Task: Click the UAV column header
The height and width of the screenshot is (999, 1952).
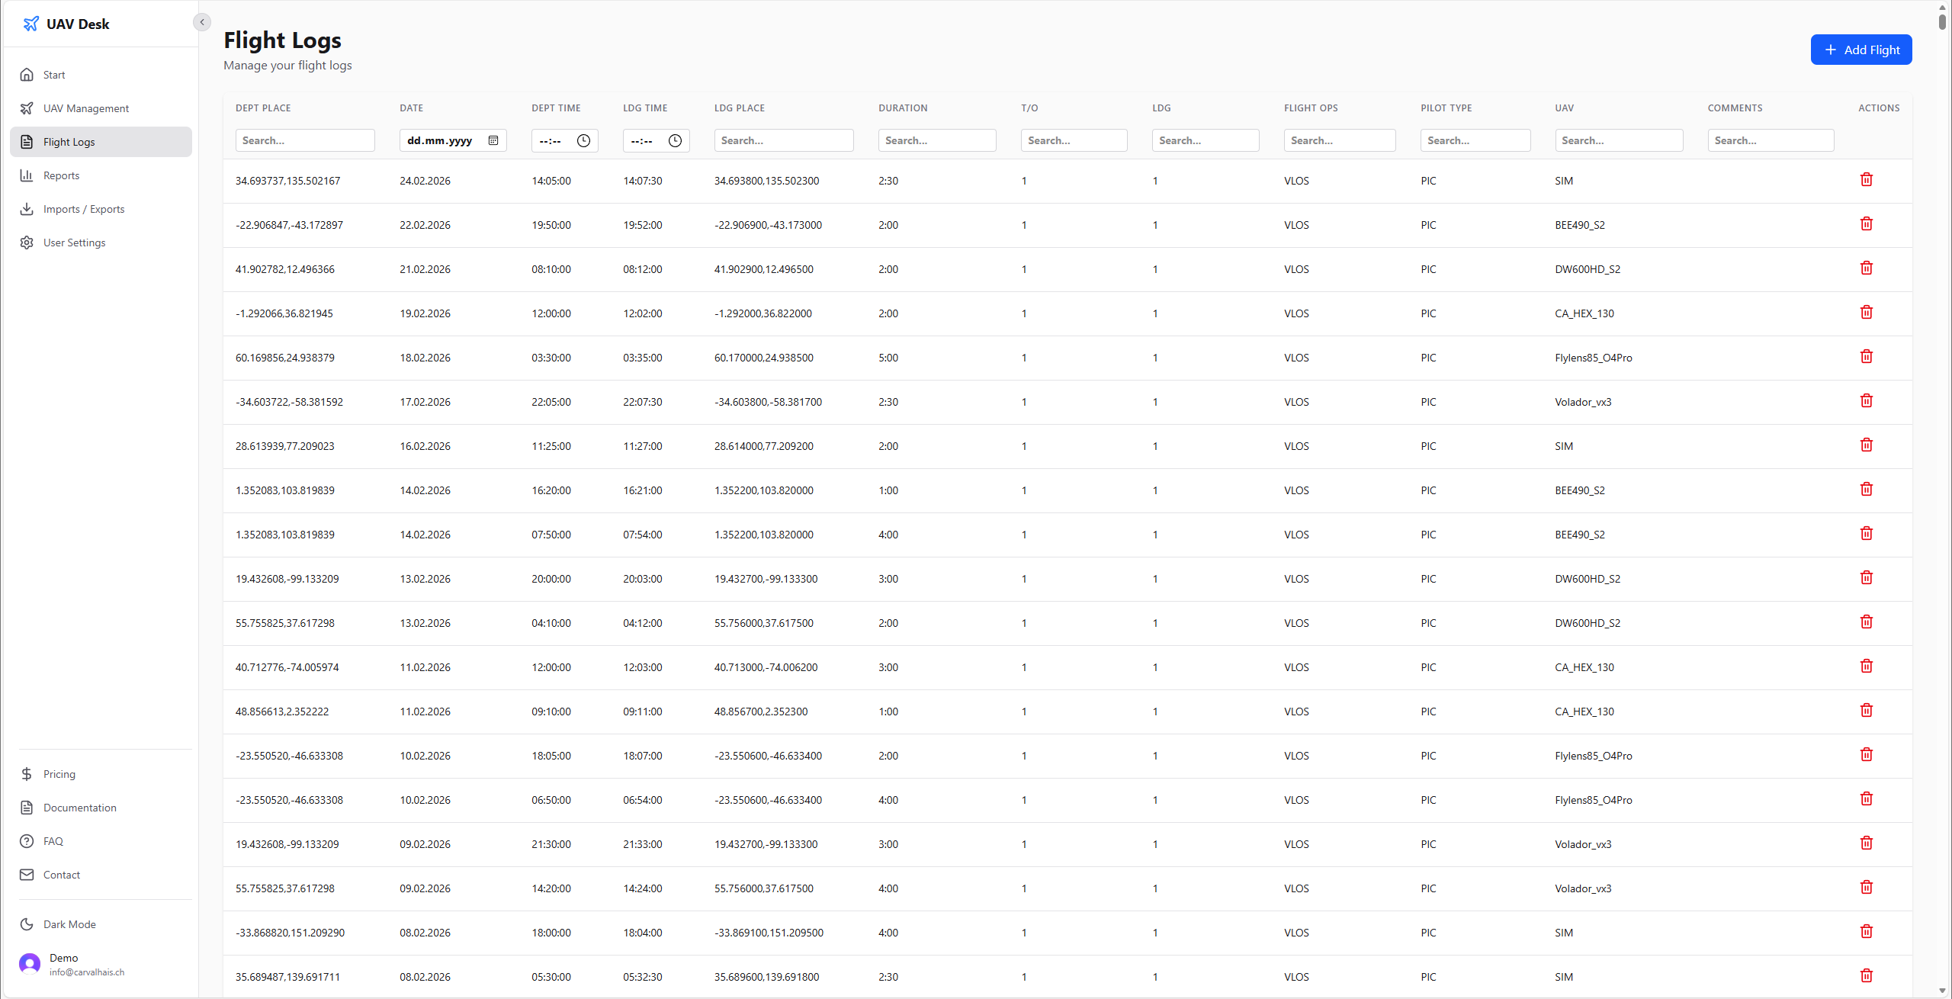Action: tap(1564, 108)
